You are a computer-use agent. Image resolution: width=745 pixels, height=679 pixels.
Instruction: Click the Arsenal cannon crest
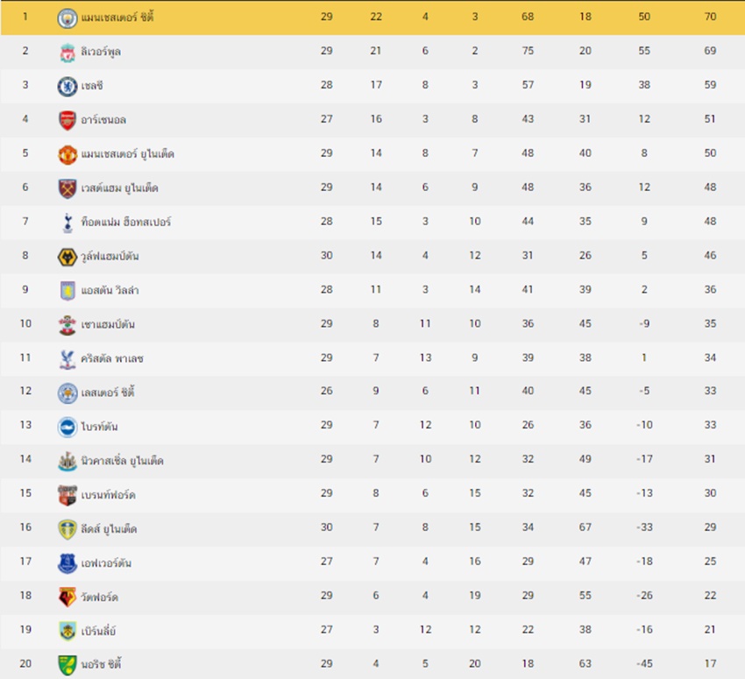tap(67, 120)
